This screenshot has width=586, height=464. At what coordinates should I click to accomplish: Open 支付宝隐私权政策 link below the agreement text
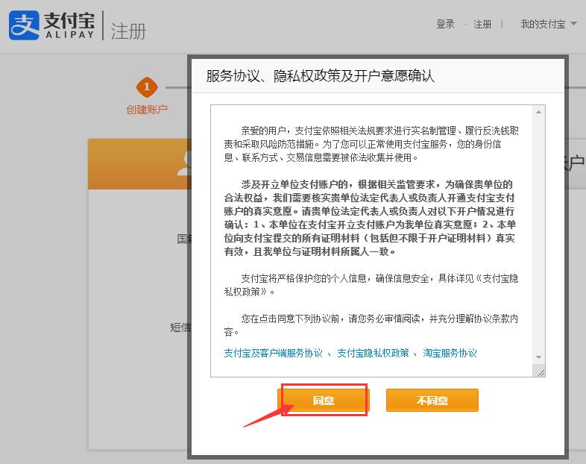point(373,353)
